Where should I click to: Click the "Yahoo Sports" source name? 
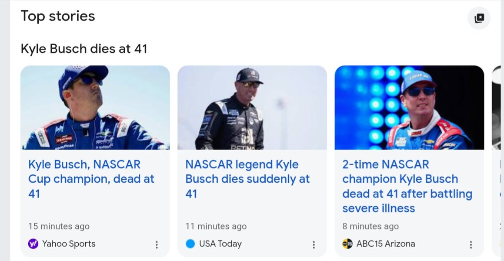pos(69,244)
